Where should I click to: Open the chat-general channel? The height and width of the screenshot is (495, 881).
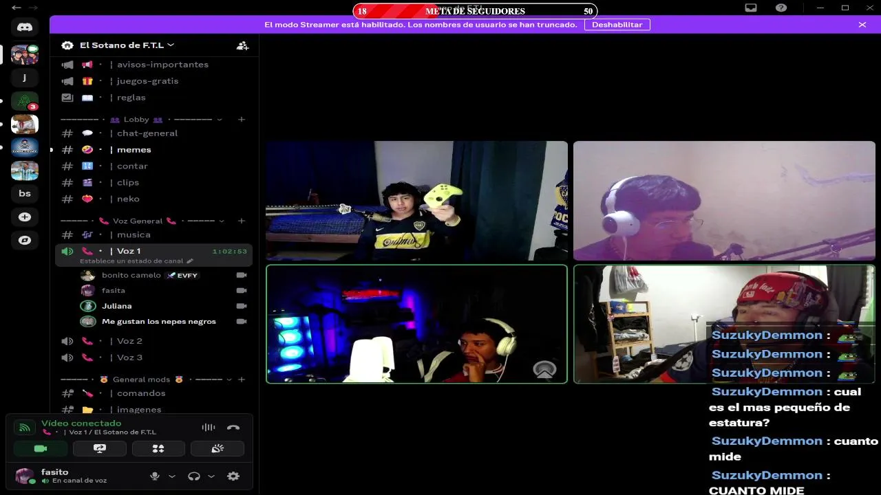click(153, 133)
